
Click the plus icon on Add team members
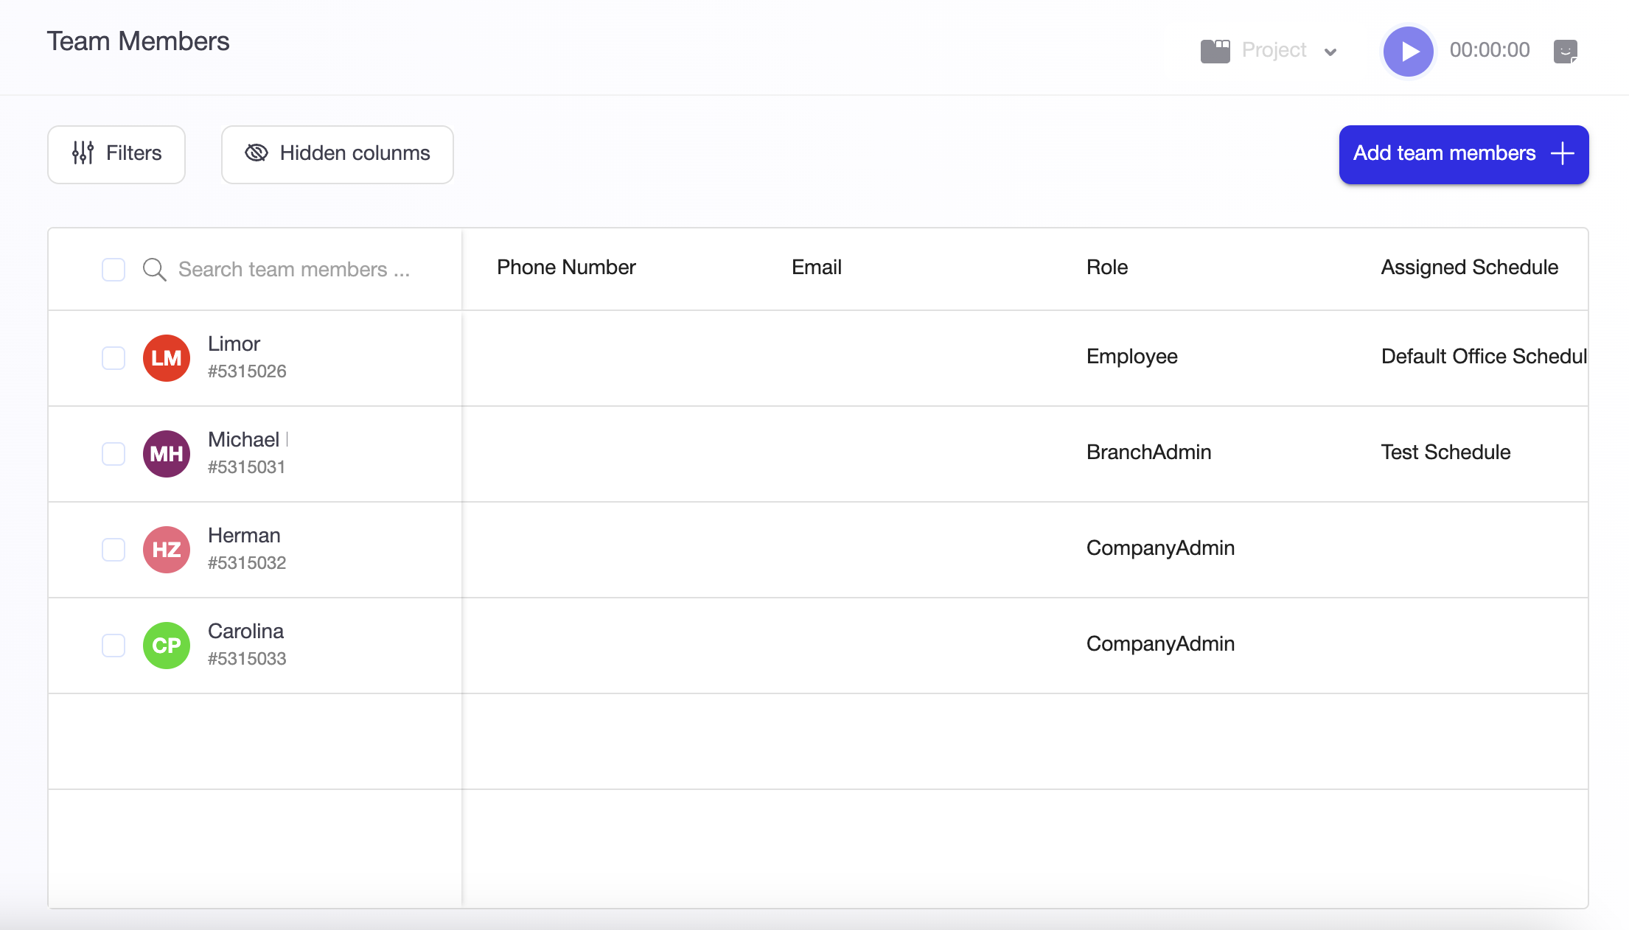point(1562,153)
